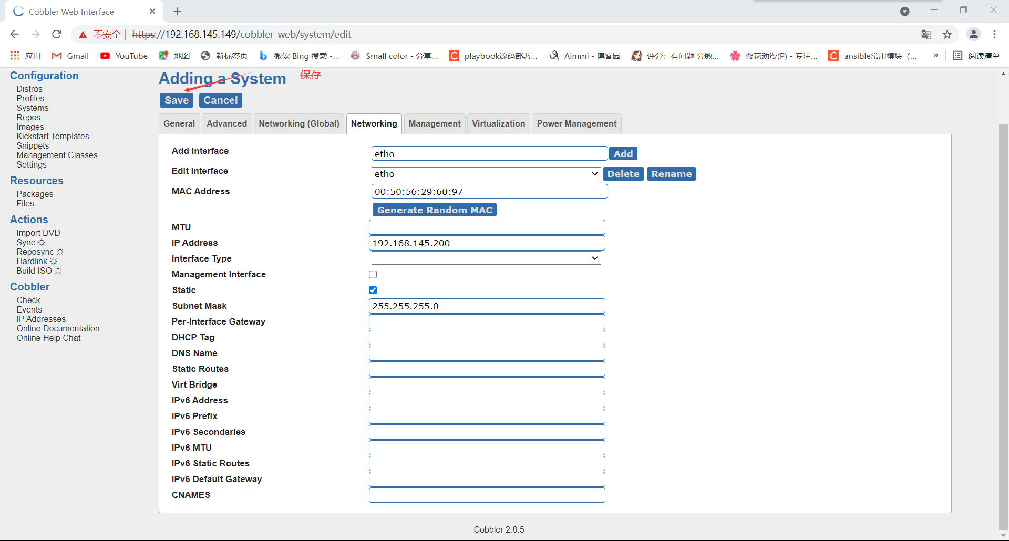Open the 樱花动漫 bookmark

coord(774,56)
